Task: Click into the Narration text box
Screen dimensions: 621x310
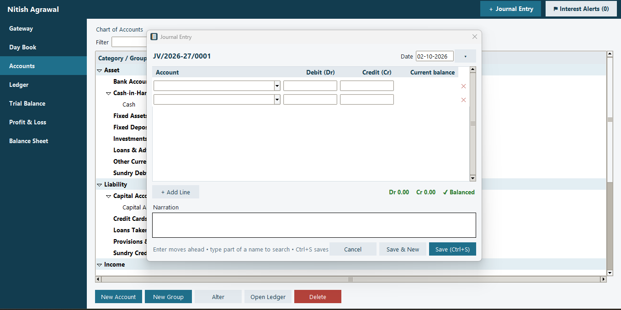Action: [314, 225]
